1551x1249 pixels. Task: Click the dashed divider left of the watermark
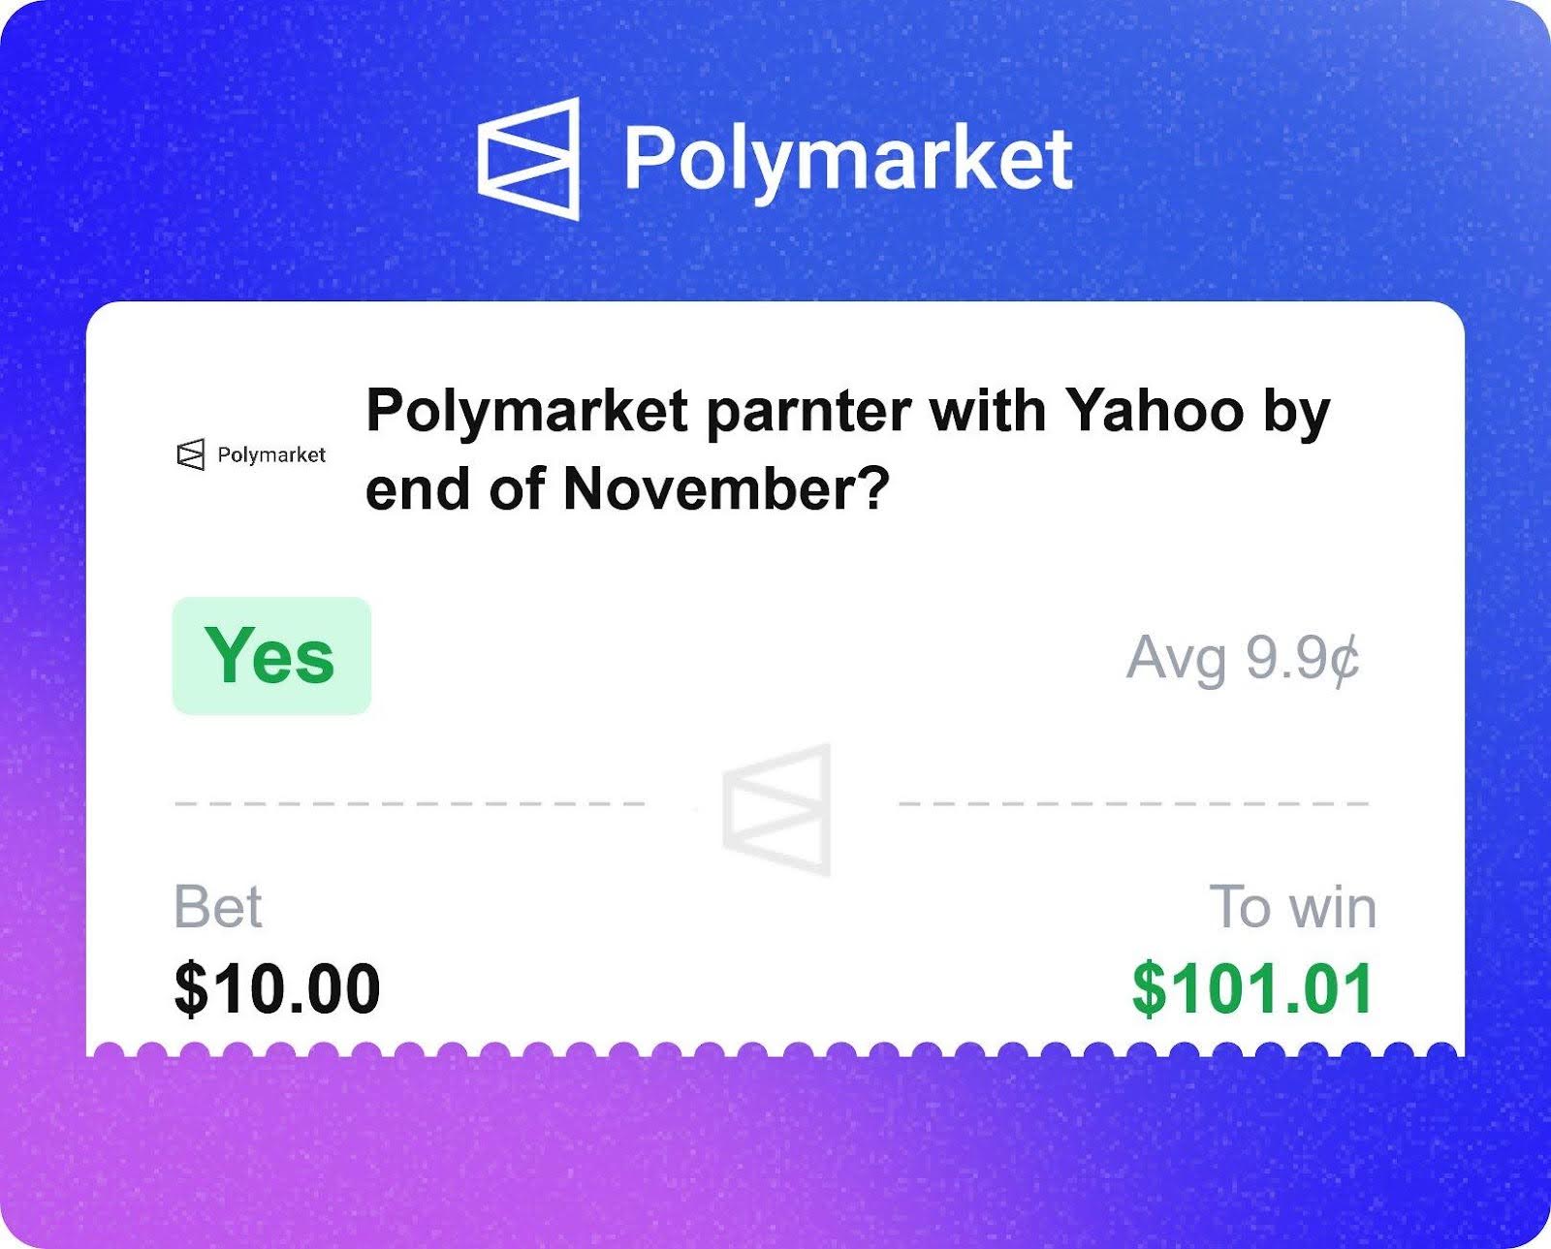point(409,803)
